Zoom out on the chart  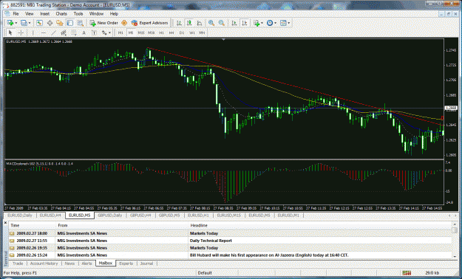pos(222,23)
